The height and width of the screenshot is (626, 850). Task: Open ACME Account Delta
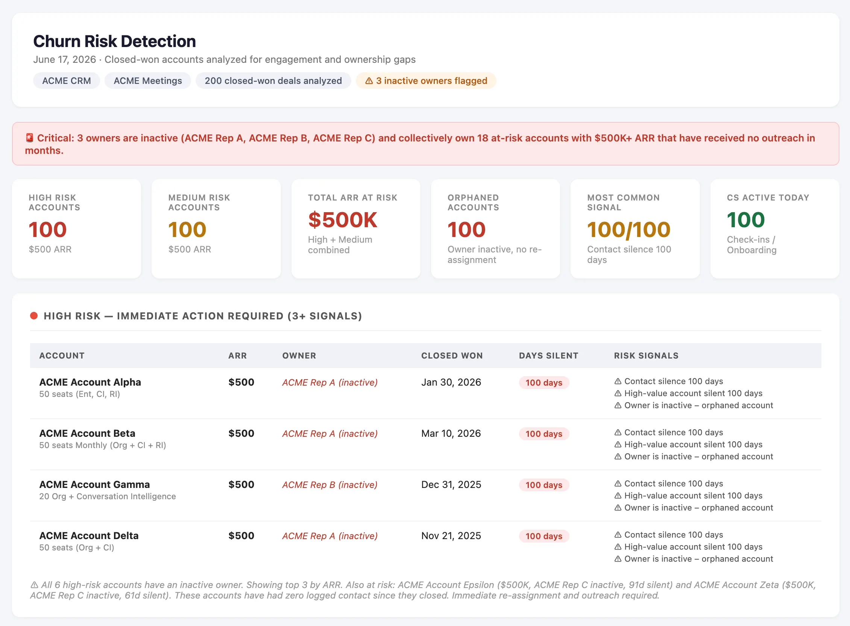click(89, 535)
